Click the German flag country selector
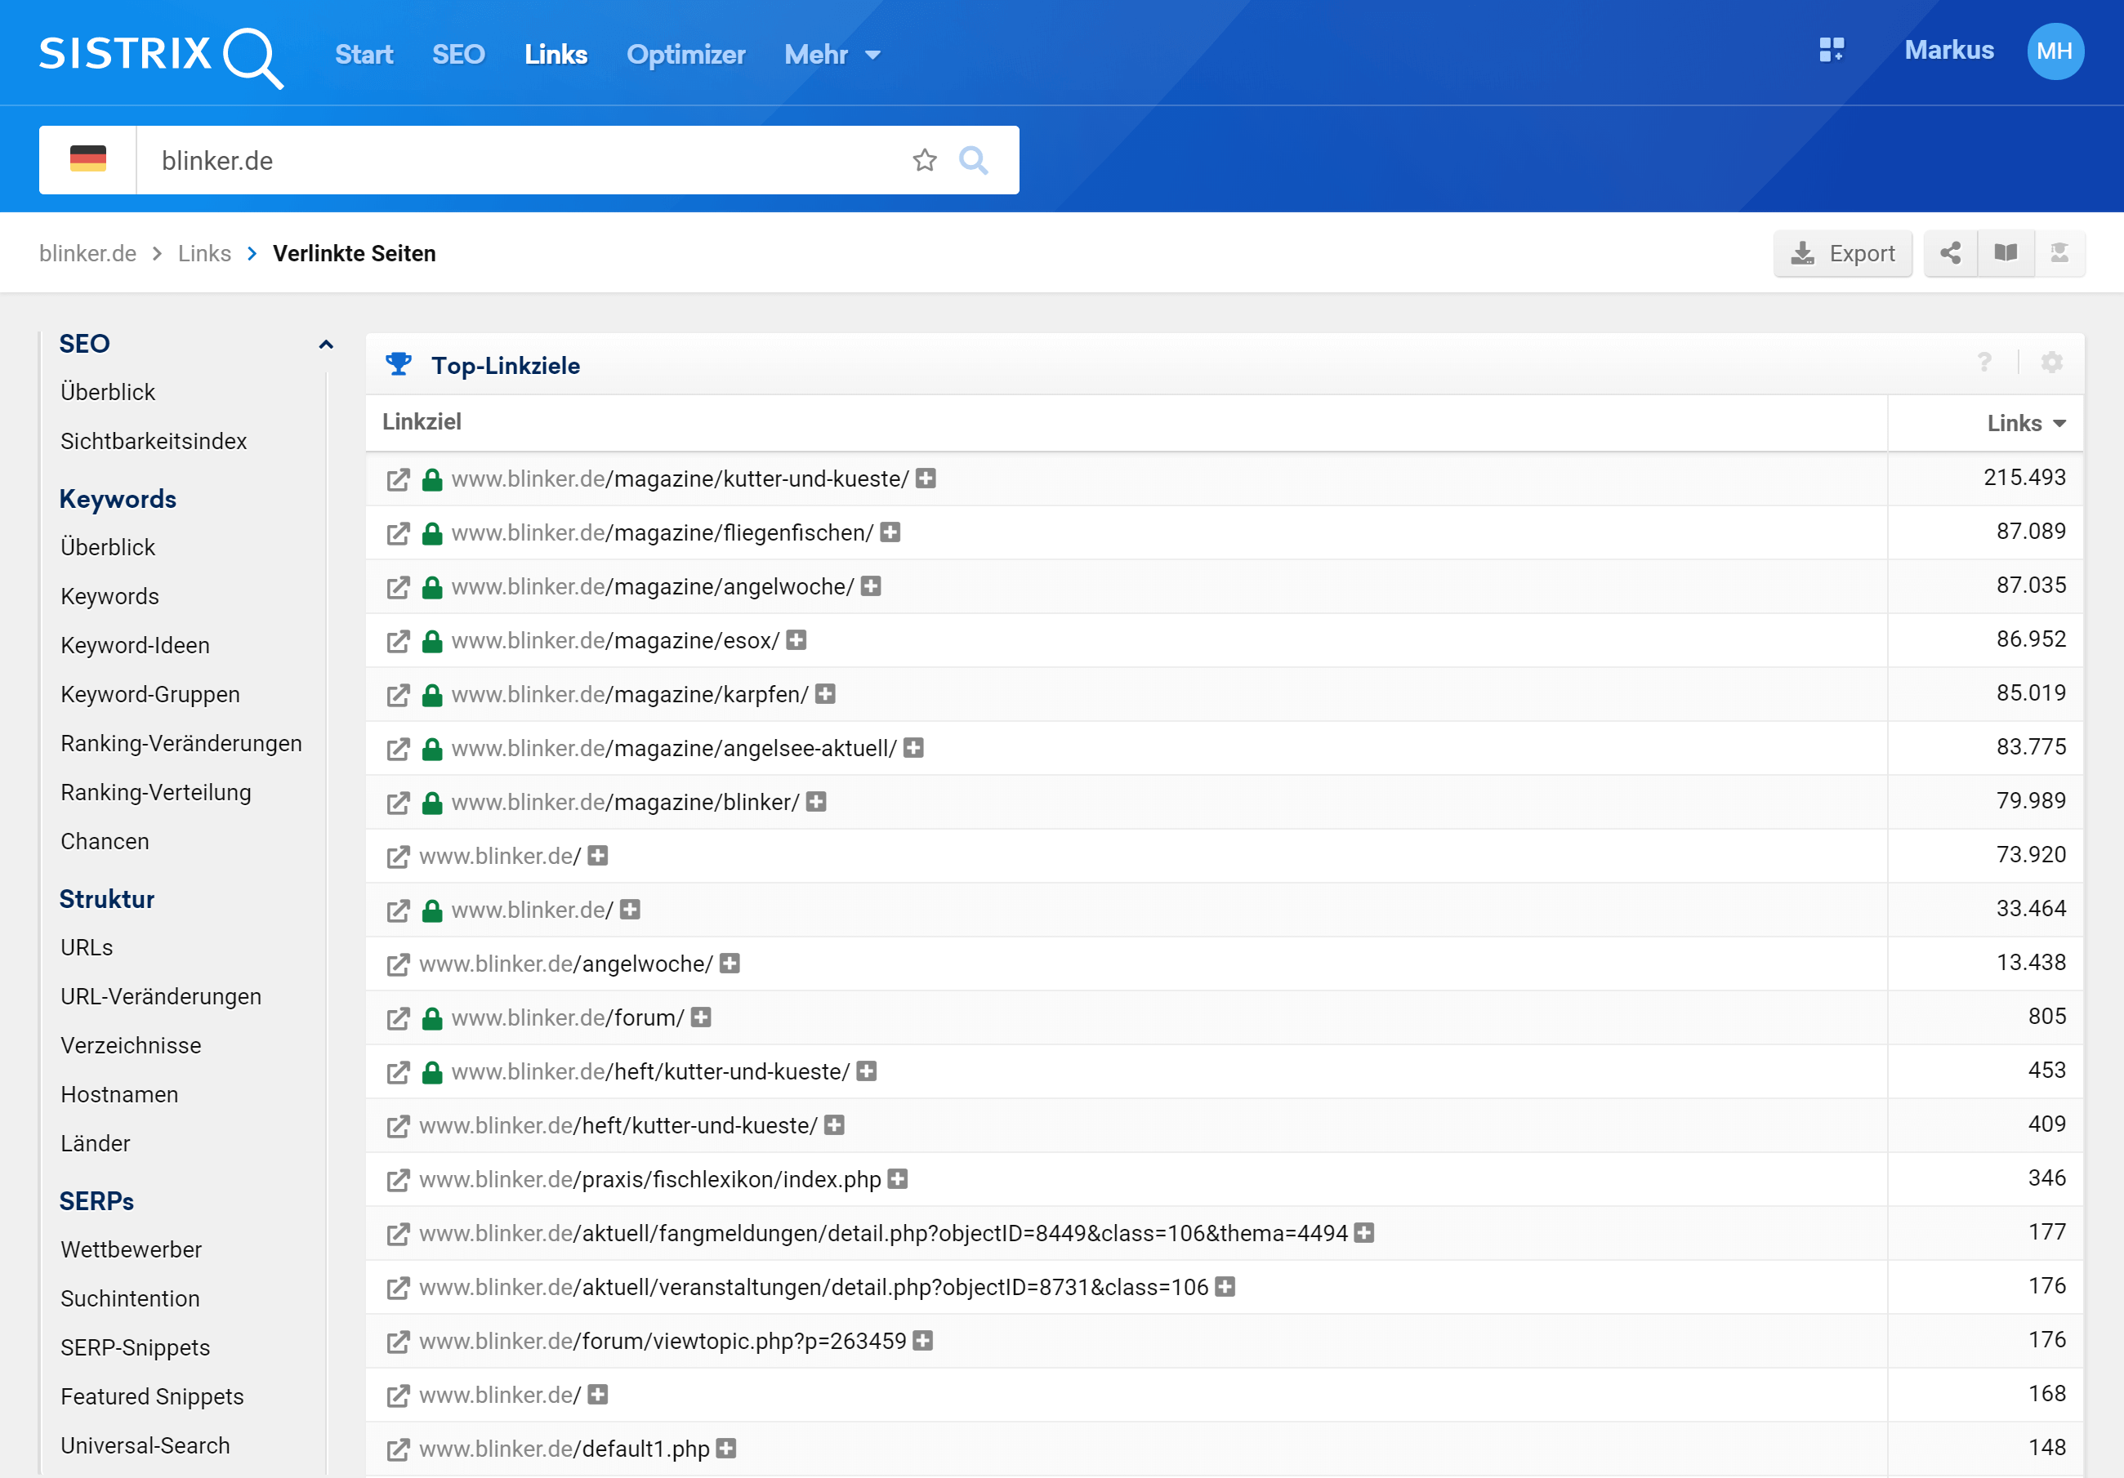 pyautogui.click(x=88, y=160)
